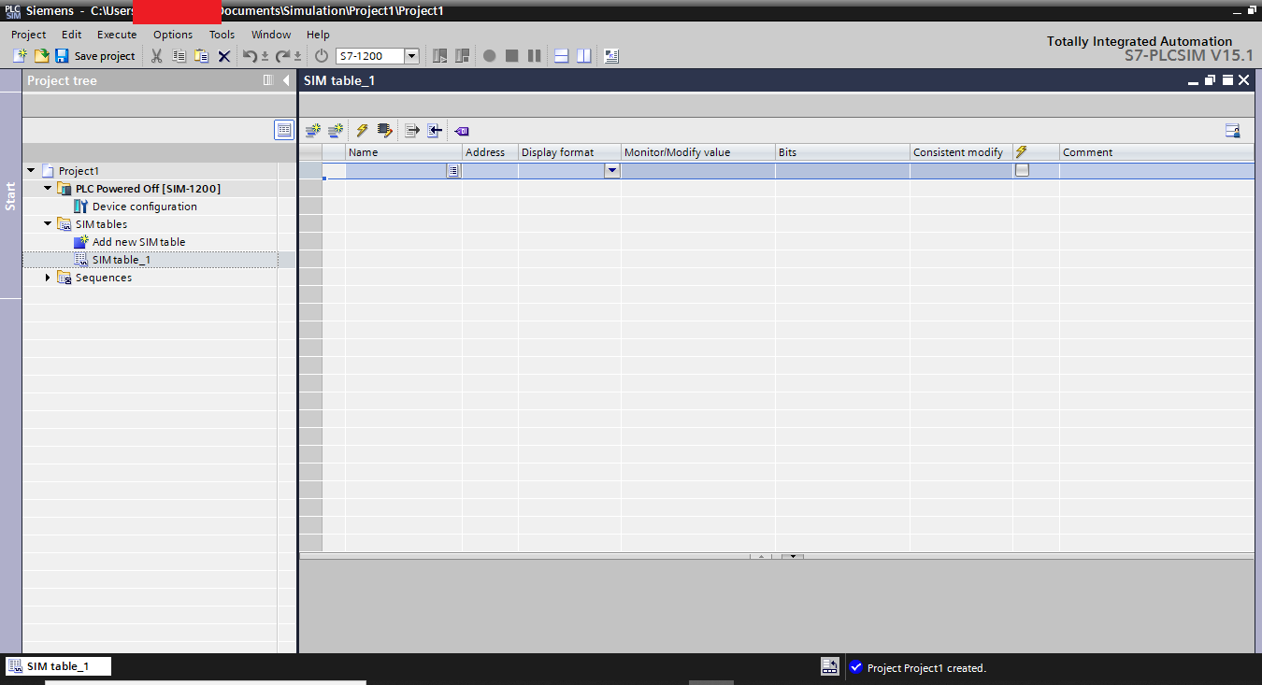Click second Add row icon in SIM table toolbar
The image size is (1262, 685).
pyautogui.click(x=336, y=131)
